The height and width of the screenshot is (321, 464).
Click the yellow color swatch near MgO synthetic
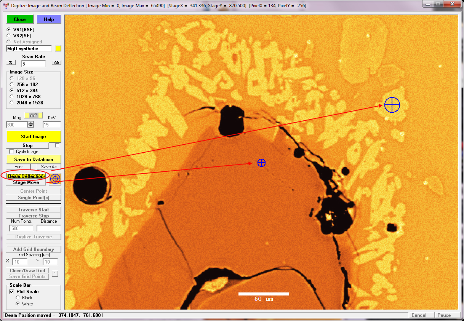[x=58, y=48]
